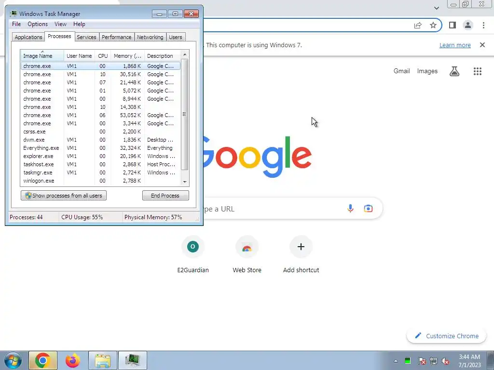Select the dwm.exe process row
Image resolution: width=494 pixels, height=370 pixels.
100,140
